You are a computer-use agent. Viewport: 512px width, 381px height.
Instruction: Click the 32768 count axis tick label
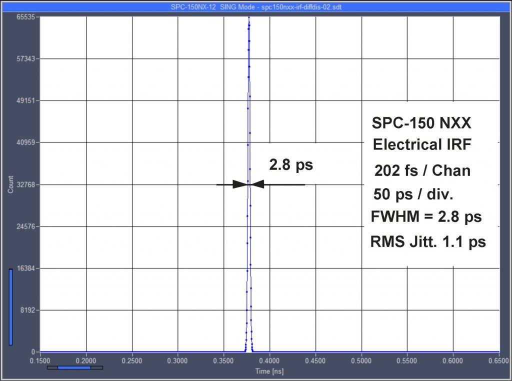click(25, 184)
